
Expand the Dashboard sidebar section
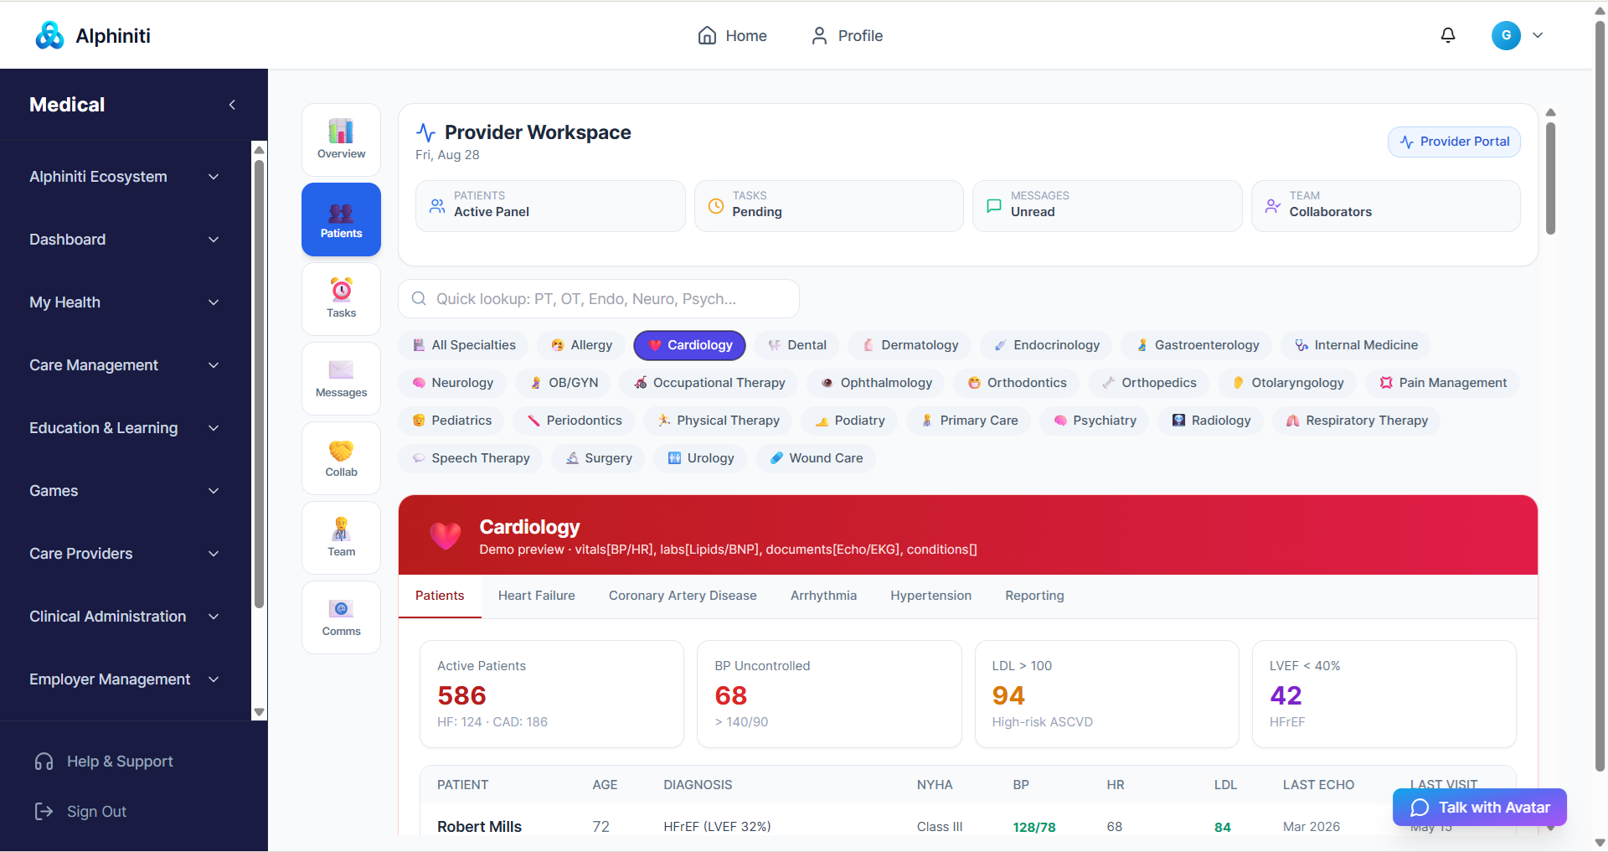tap(124, 240)
